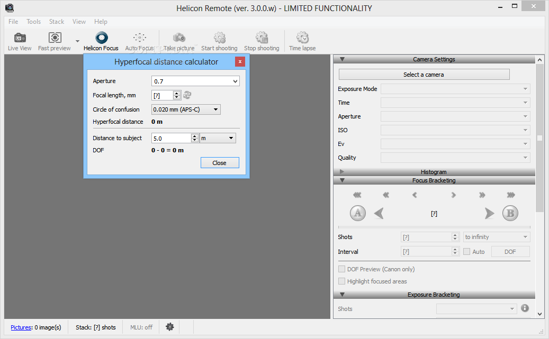
Task: Click Exposure Bracketing info icon
Action: tap(525, 308)
